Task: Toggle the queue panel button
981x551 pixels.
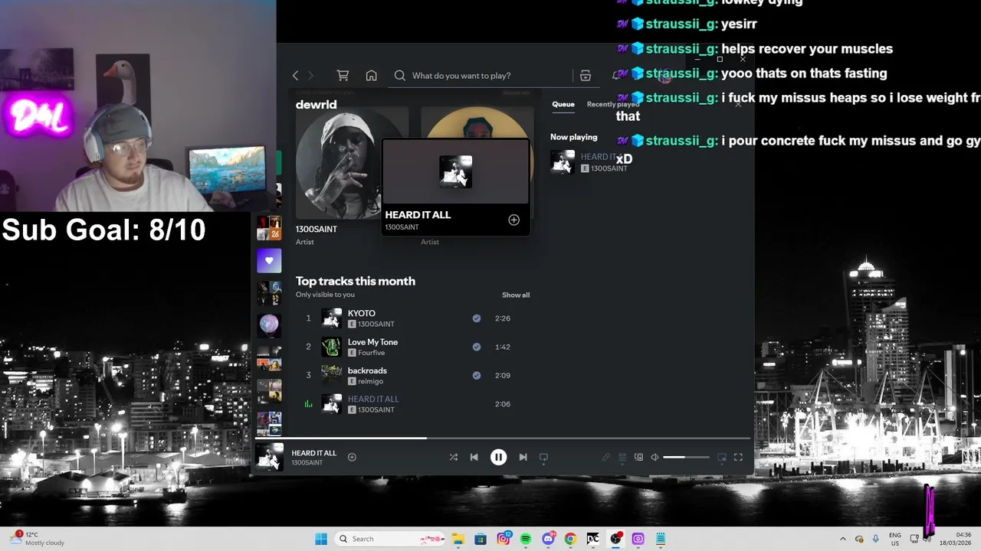Action: click(x=622, y=457)
